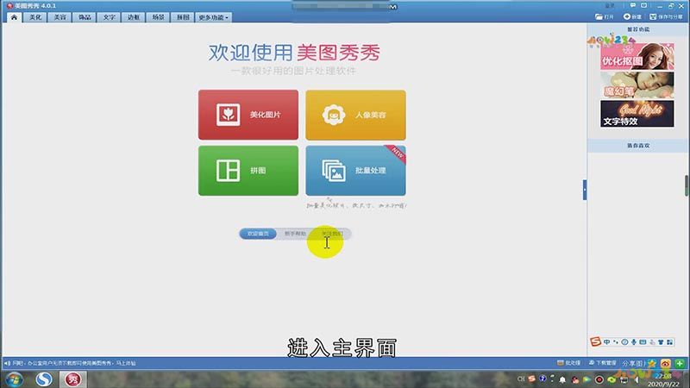Click the speaker announcement icon in status bar
The height and width of the screenshot is (388, 690).
pos(7,363)
